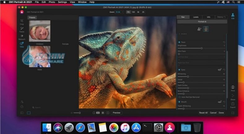Select the View zoom tool

pos(22,45)
